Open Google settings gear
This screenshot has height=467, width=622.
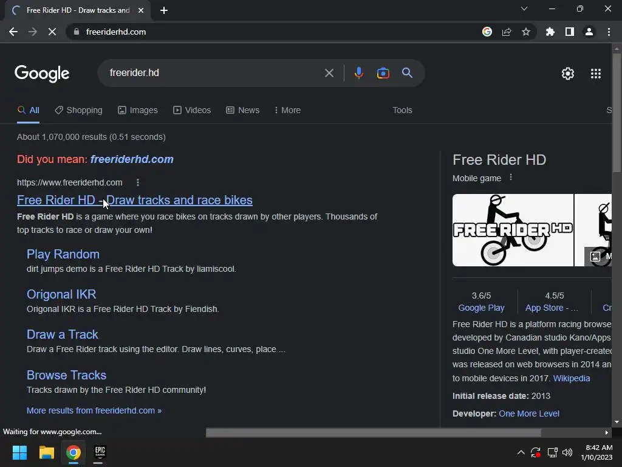(568, 74)
